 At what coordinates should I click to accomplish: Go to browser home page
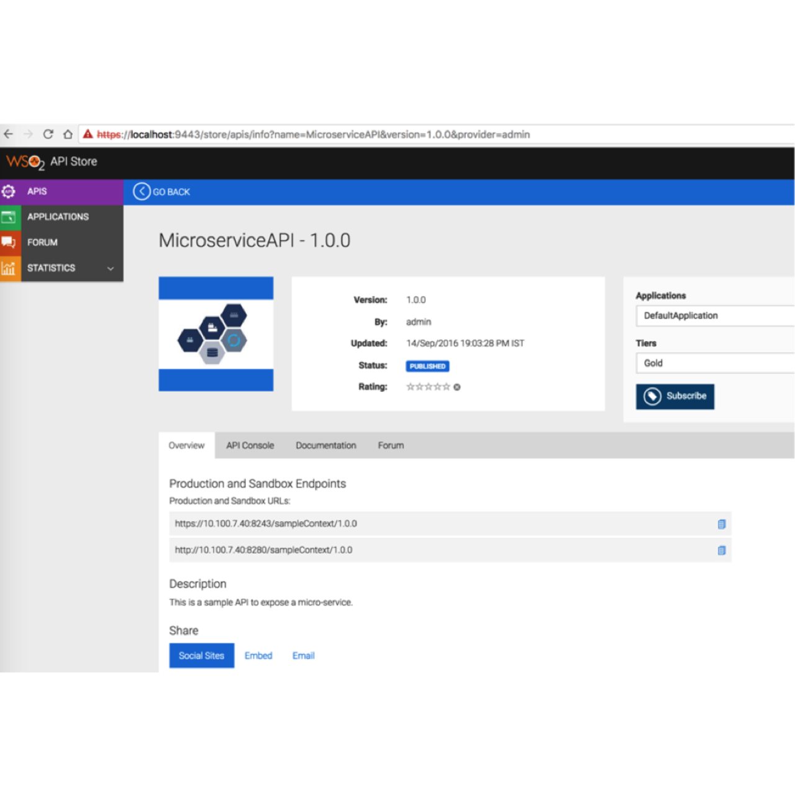click(68, 134)
